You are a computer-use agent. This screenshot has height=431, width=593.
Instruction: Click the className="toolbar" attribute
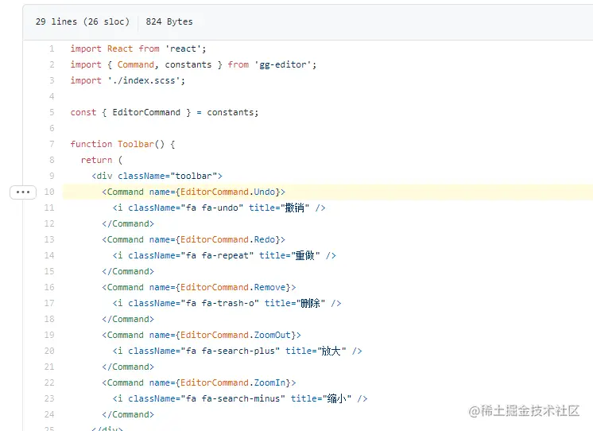tap(168, 176)
